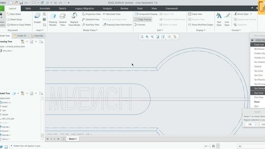
Task: Open Drawing Models tool
Action: pyautogui.click(x=53, y=19)
